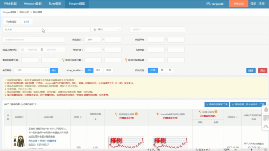The image size is (269, 151).
Task: Select local shop_location option
Action: tap(108, 70)
